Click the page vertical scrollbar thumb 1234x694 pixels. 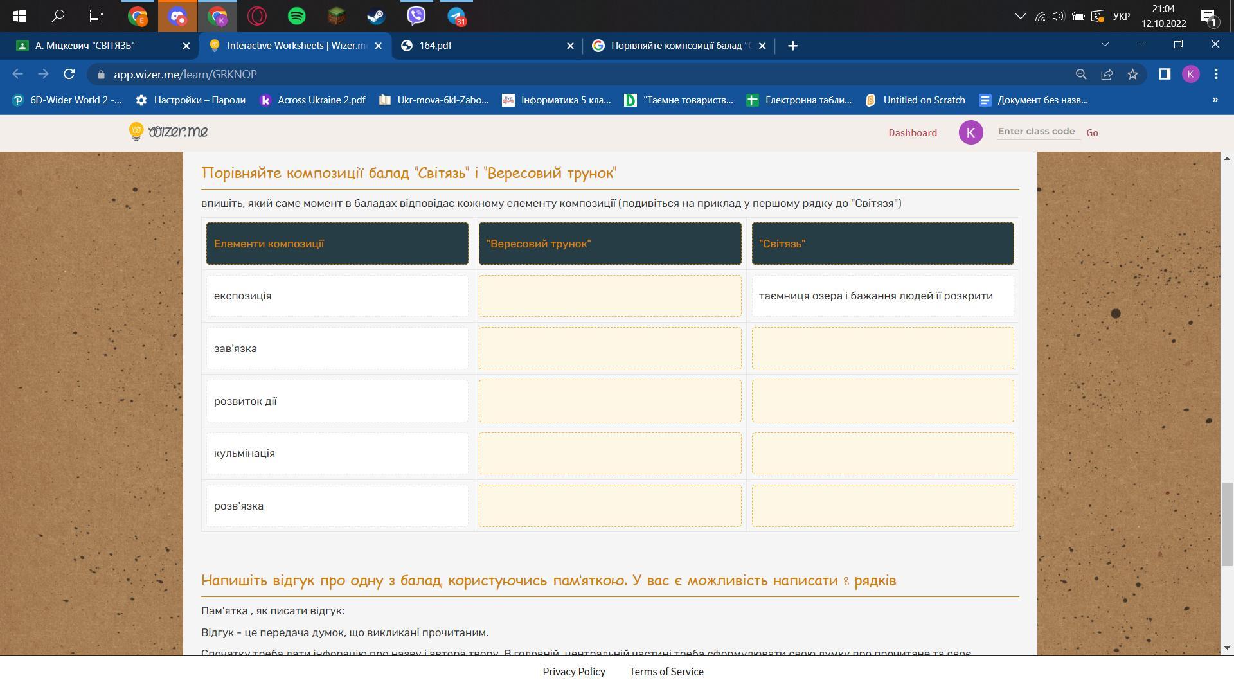(1227, 524)
